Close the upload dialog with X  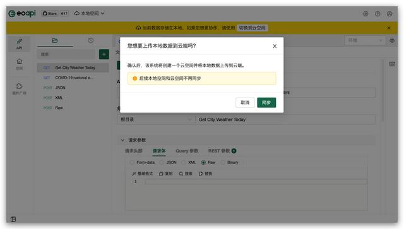point(275,46)
